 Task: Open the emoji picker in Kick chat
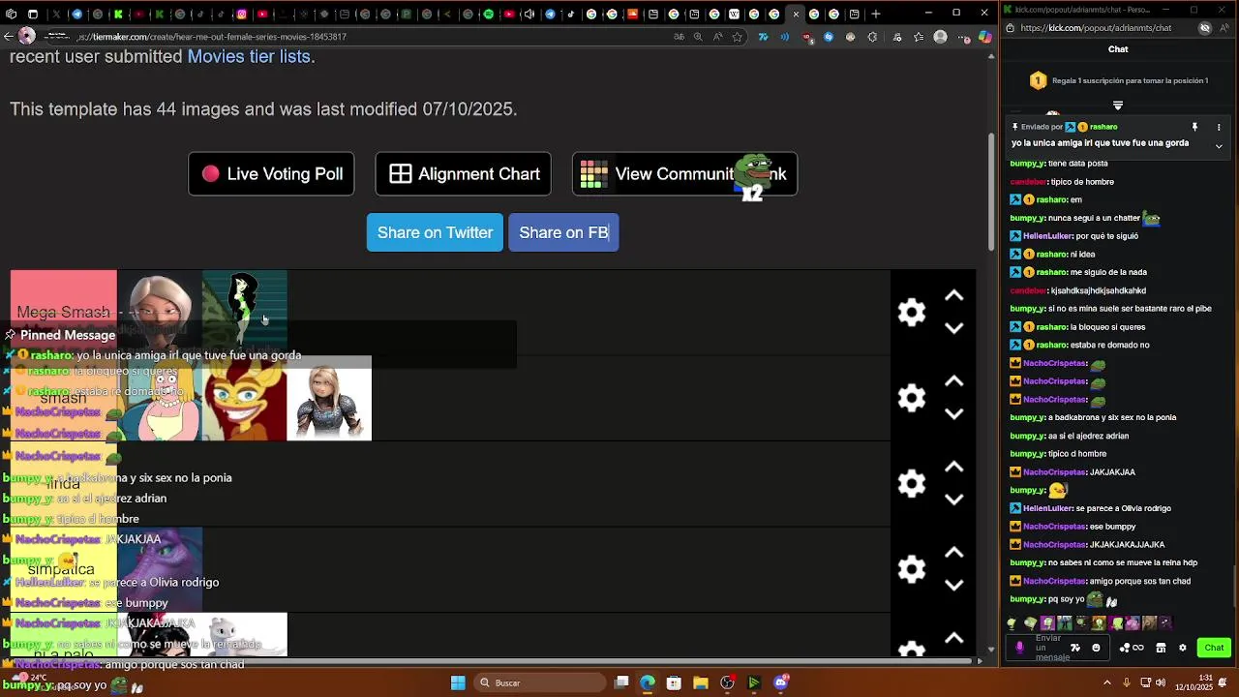(1096, 648)
